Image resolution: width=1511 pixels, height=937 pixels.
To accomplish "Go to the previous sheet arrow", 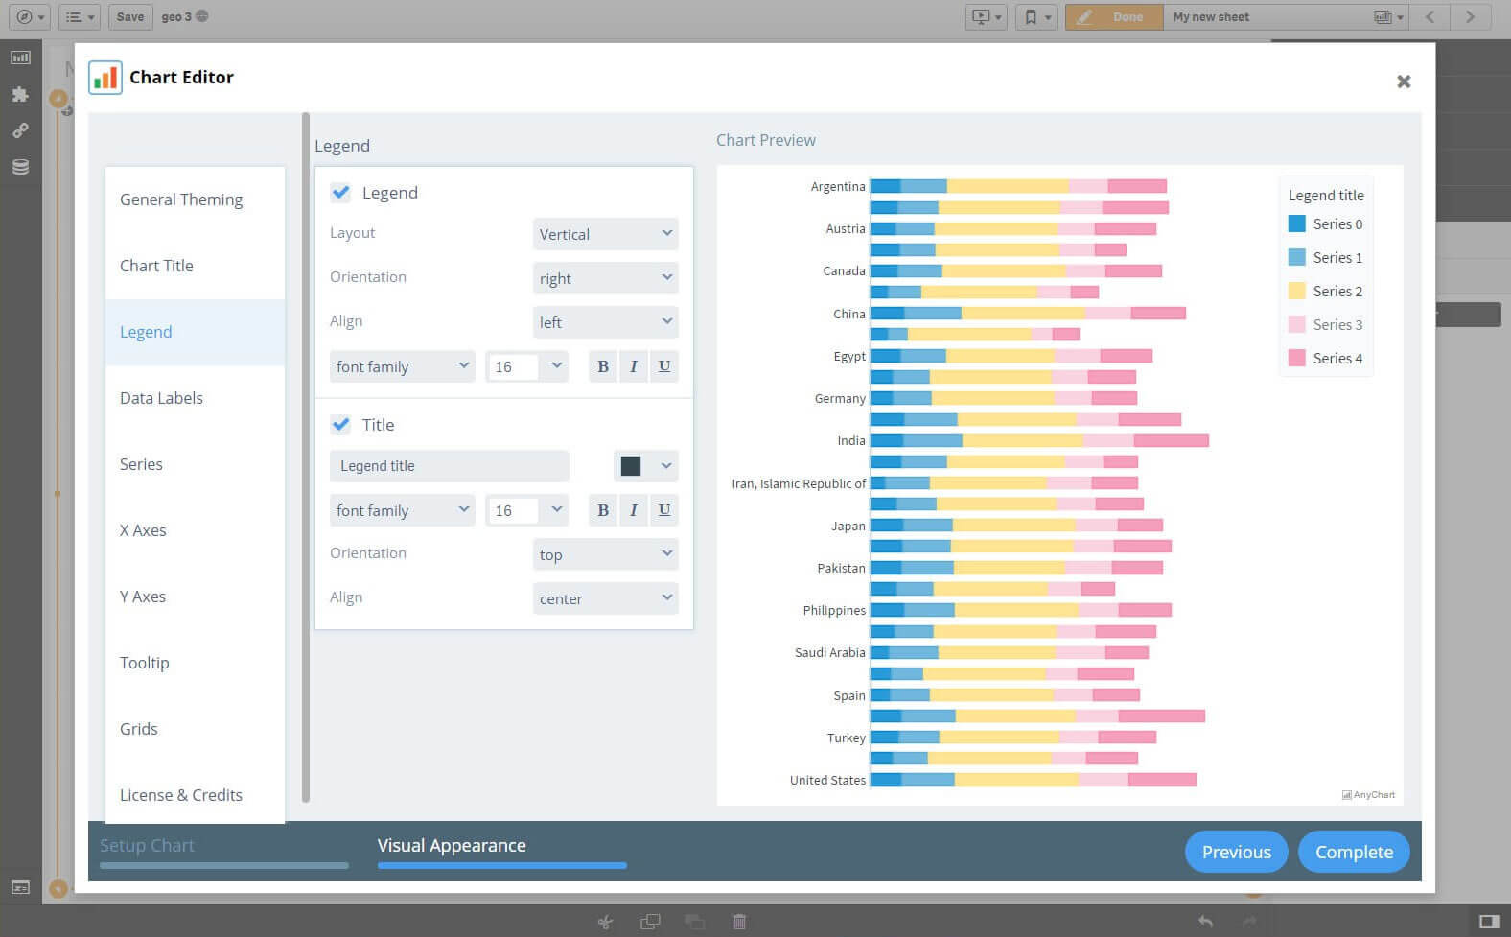I will [x=1430, y=16].
